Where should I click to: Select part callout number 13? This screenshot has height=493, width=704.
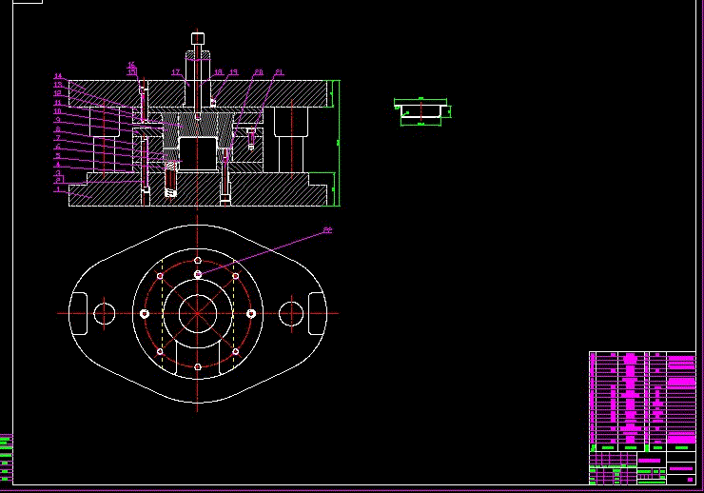click(x=58, y=85)
